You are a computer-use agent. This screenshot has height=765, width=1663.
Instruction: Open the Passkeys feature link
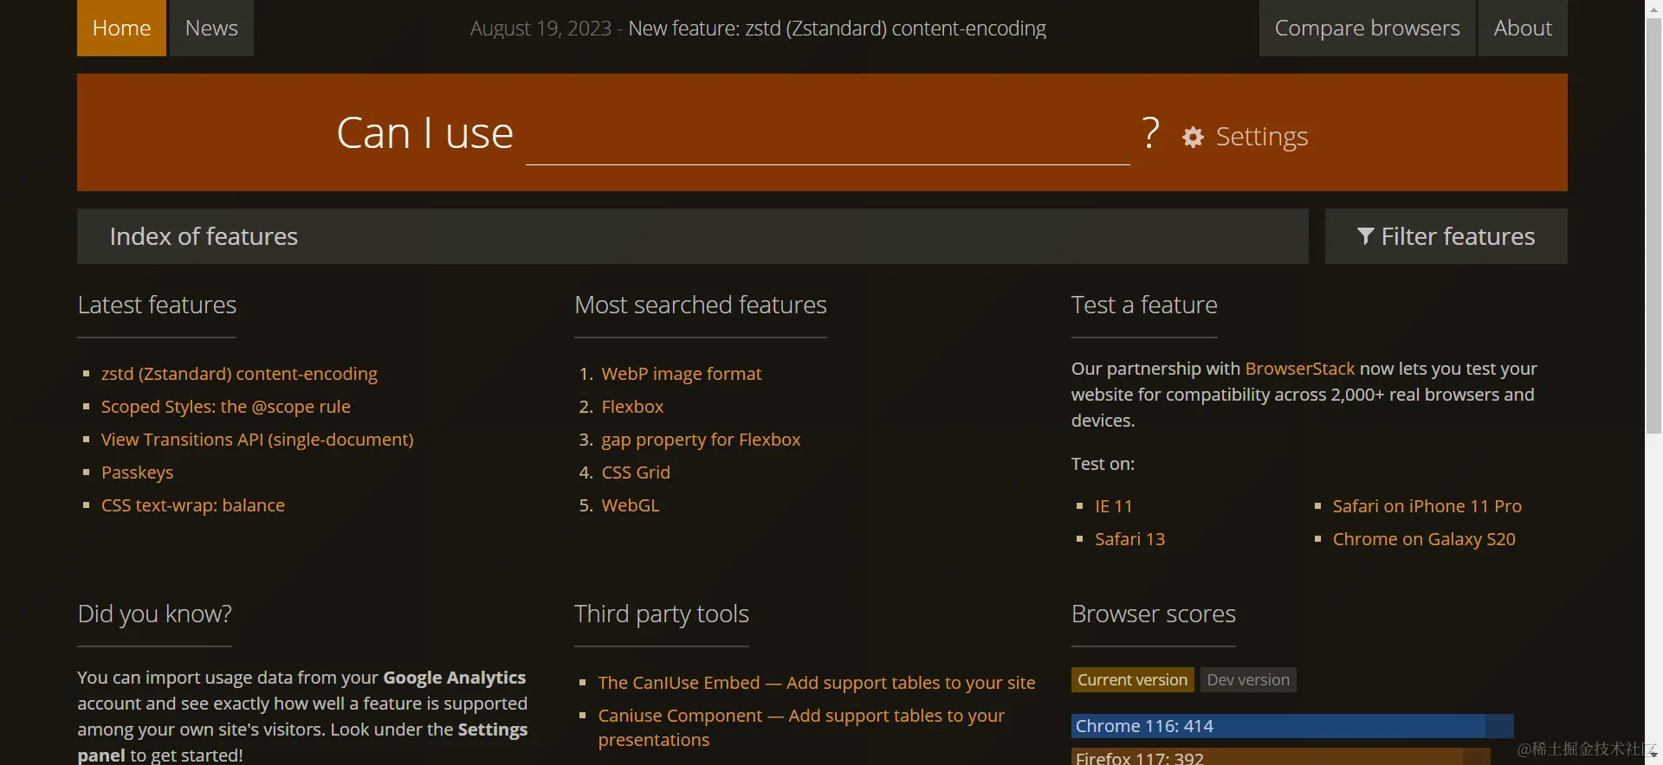(x=137, y=472)
